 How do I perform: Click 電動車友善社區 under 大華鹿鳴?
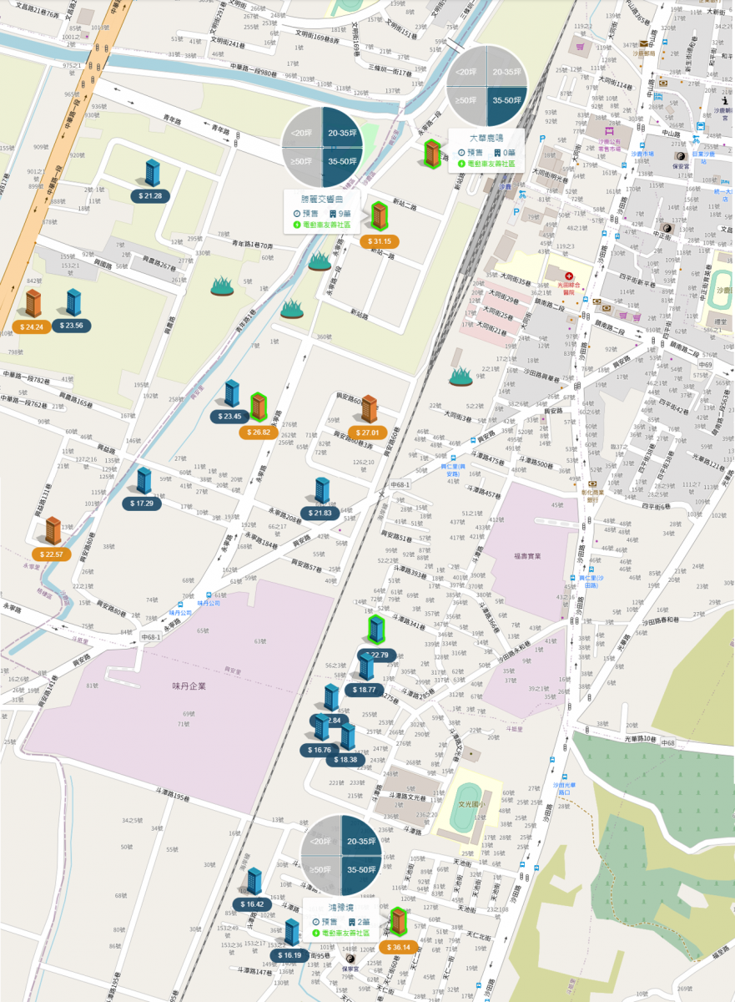[487, 165]
